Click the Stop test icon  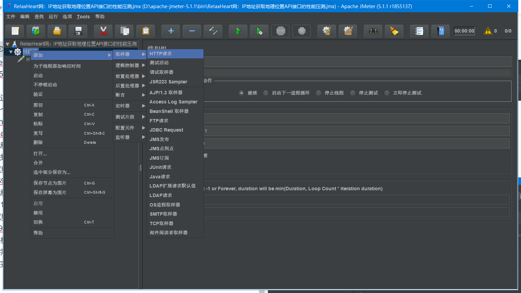pyautogui.click(x=281, y=31)
